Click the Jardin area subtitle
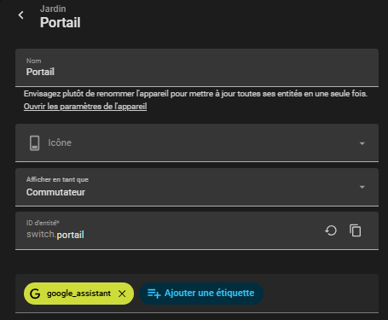 (53, 9)
